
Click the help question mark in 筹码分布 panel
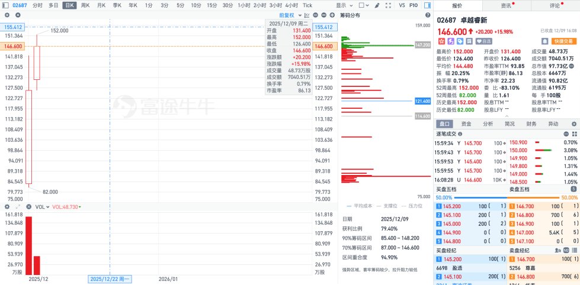pyautogui.click(x=427, y=15)
